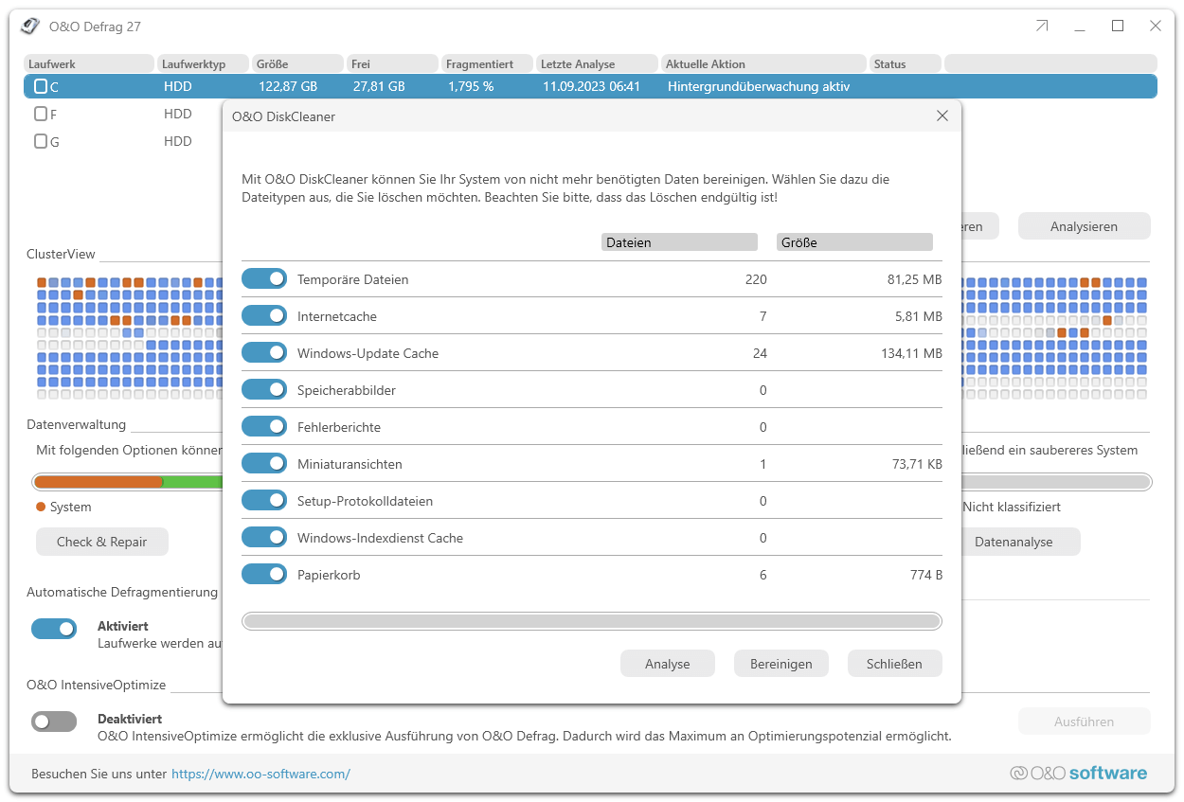Click the 24 files count
Image resolution: width=1184 pixels, height=802 pixels.
click(760, 353)
